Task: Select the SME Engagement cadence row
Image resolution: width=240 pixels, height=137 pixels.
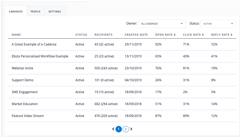Action: 24,92
